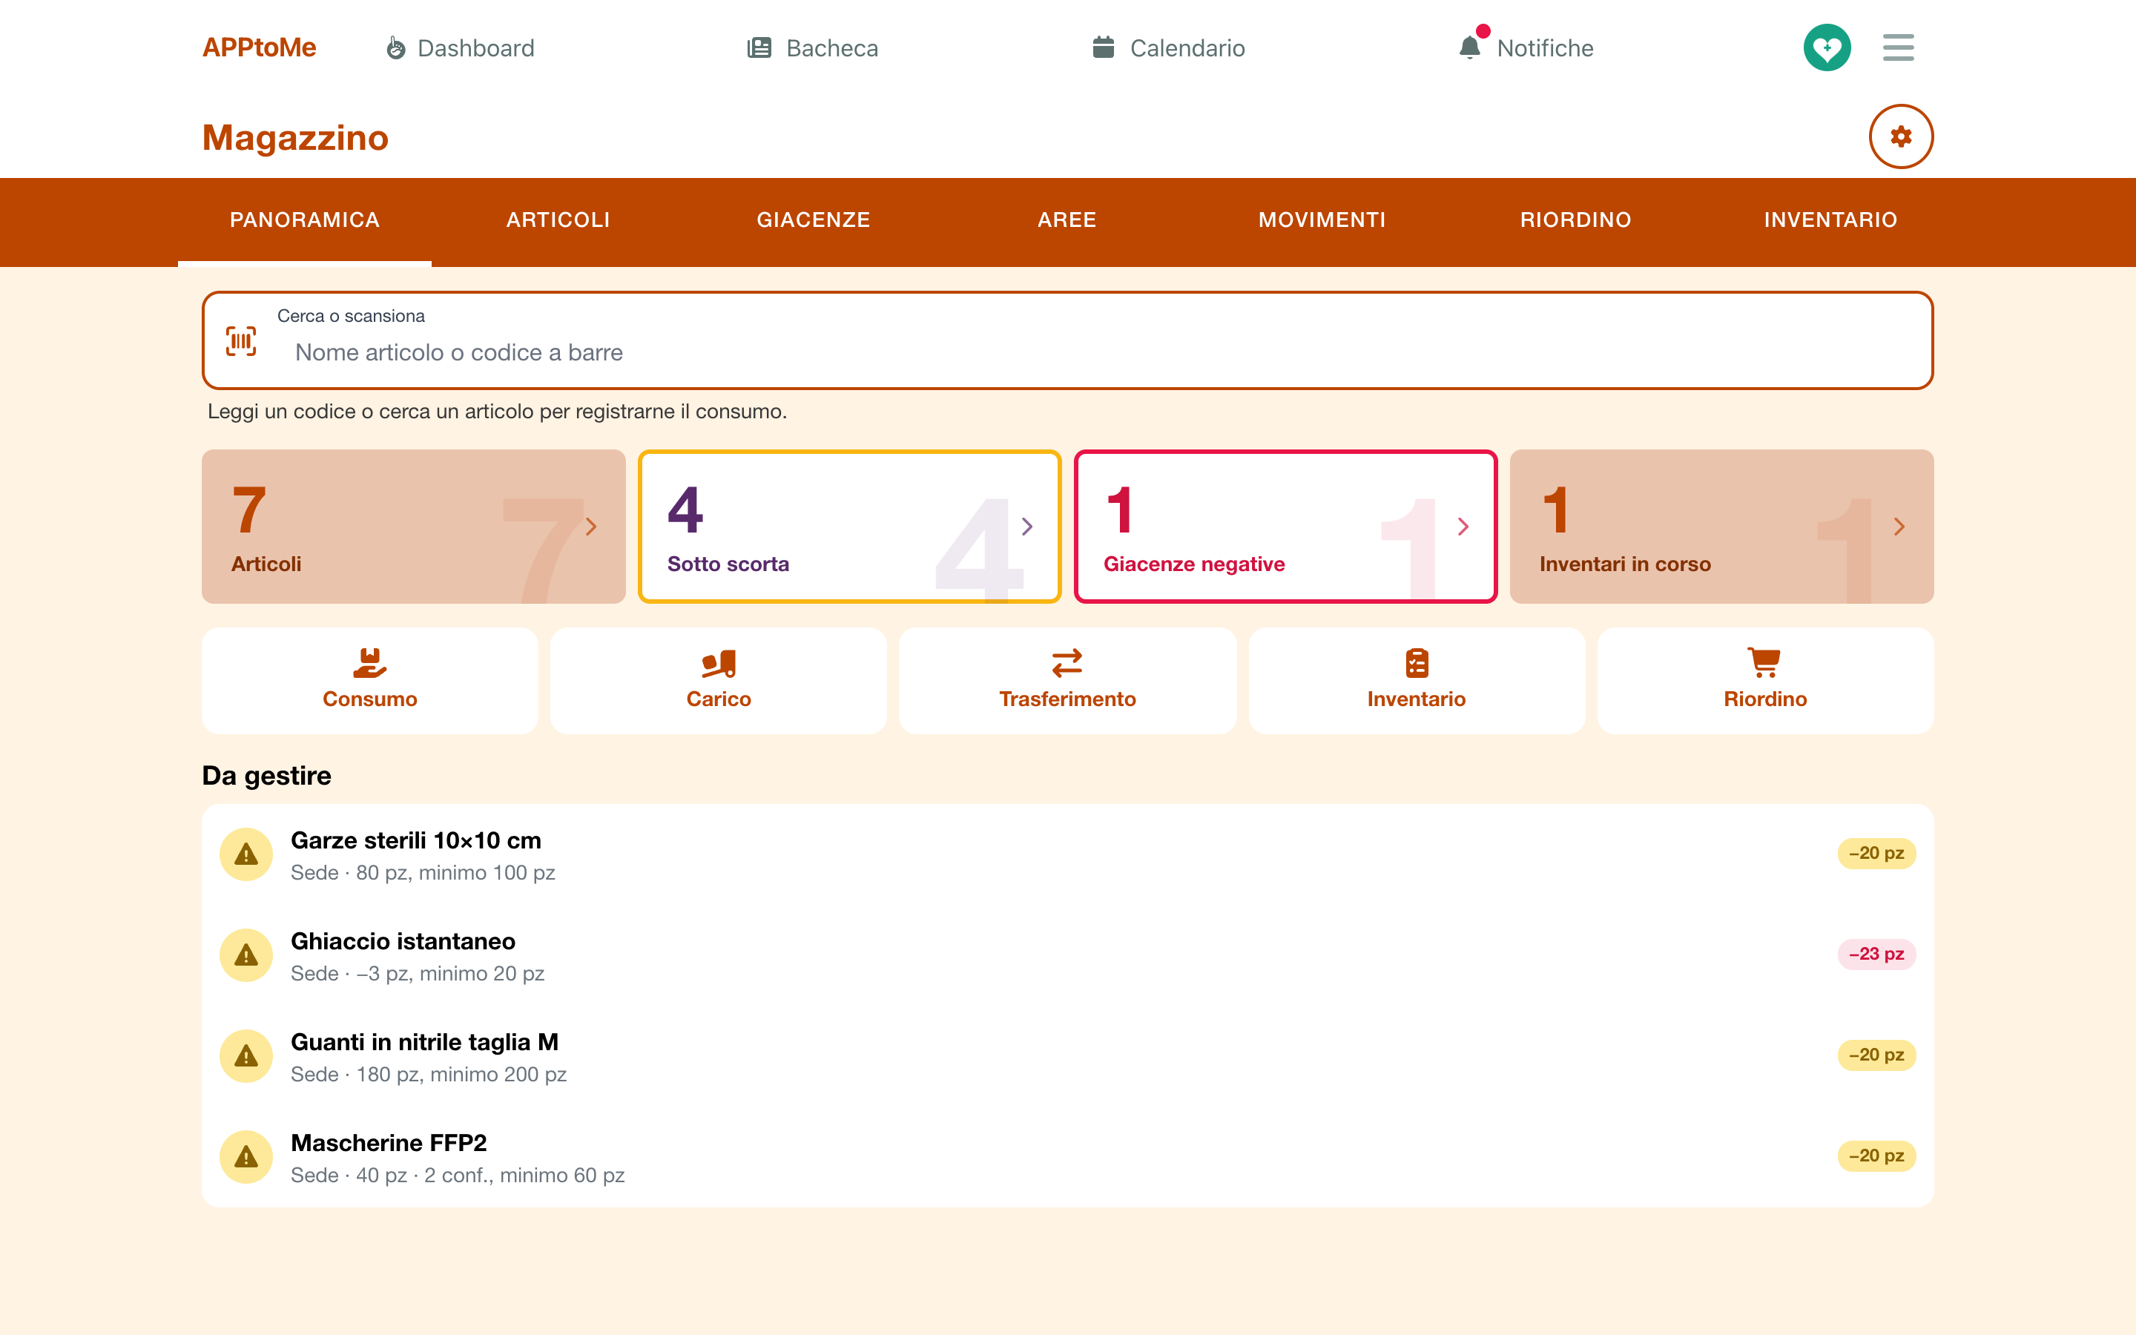This screenshot has width=2136, height=1335.
Task: Open the Calendario nav item
Action: (x=1167, y=47)
